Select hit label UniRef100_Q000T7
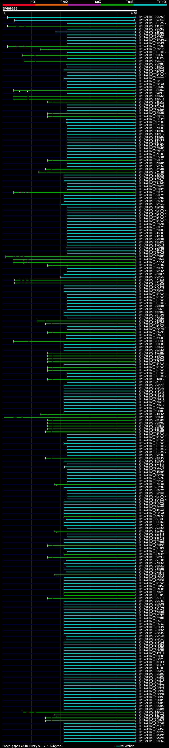 point(152,108)
